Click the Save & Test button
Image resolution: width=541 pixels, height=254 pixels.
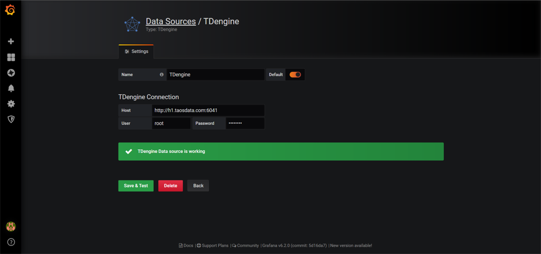[x=136, y=186]
